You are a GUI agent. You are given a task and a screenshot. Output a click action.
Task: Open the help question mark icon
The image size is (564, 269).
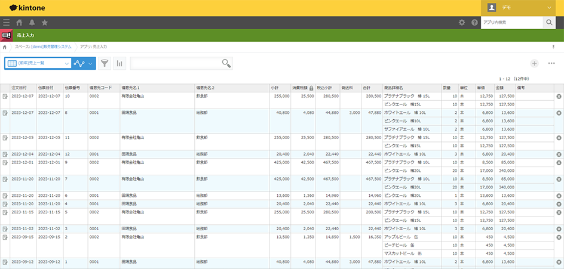[x=474, y=23]
